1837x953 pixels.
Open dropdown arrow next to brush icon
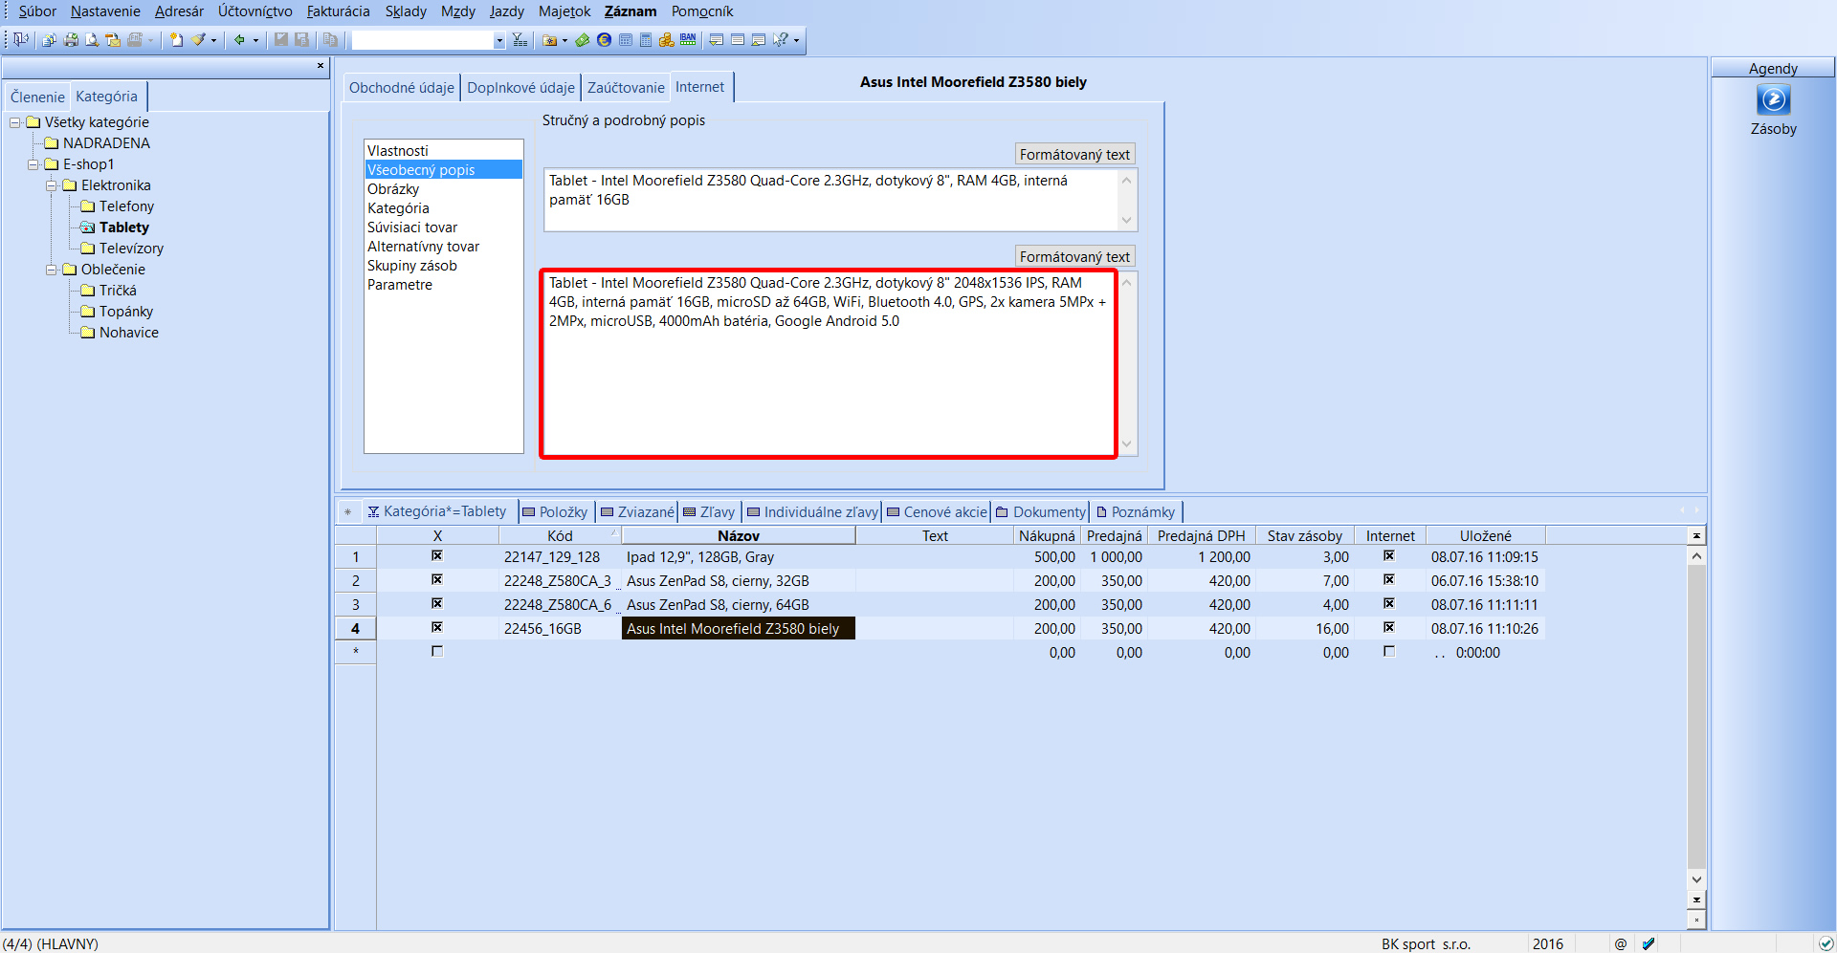tap(213, 40)
